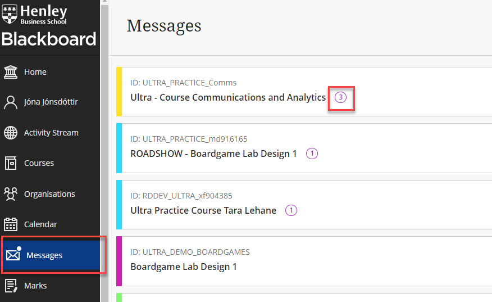Click course ID ULTRA_DEMO_BOARDGAMES text
This screenshot has height=302, width=492.
pyautogui.click(x=190, y=252)
